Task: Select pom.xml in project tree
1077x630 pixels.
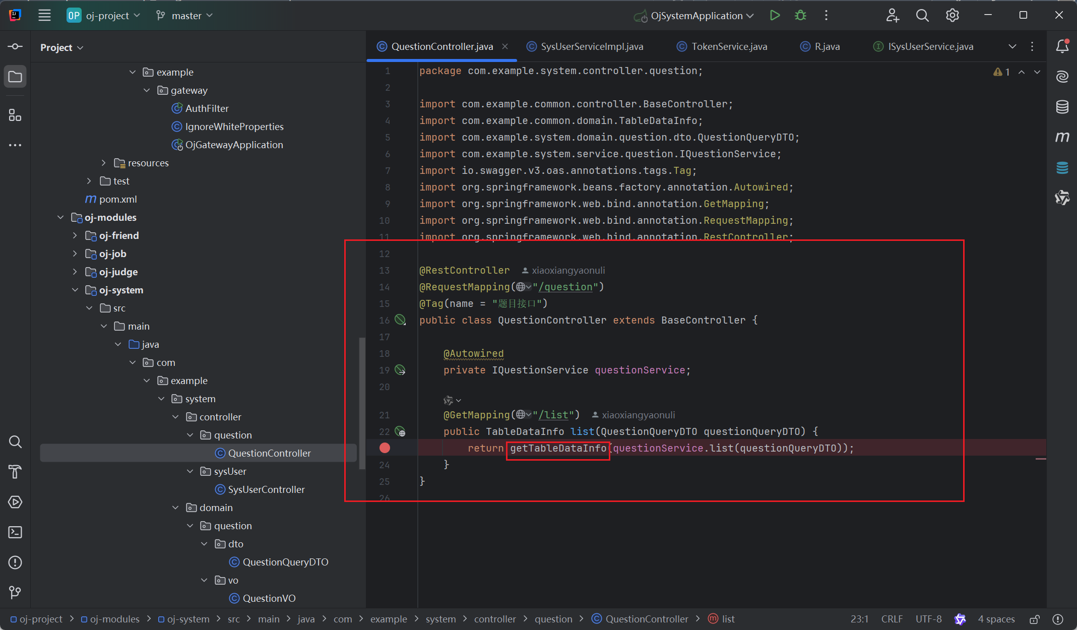Action: tap(111, 199)
